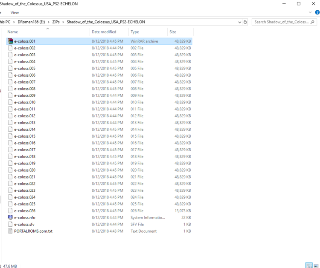320x268 pixels.
Task: Click the file icon next to e-coloss.020
Action: (10, 170)
